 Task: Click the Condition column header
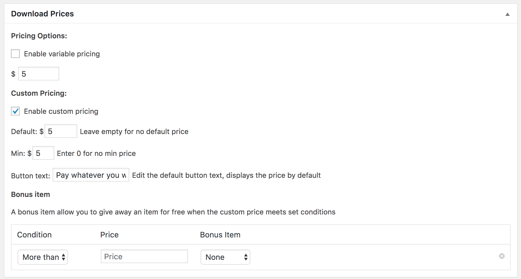pos(35,235)
